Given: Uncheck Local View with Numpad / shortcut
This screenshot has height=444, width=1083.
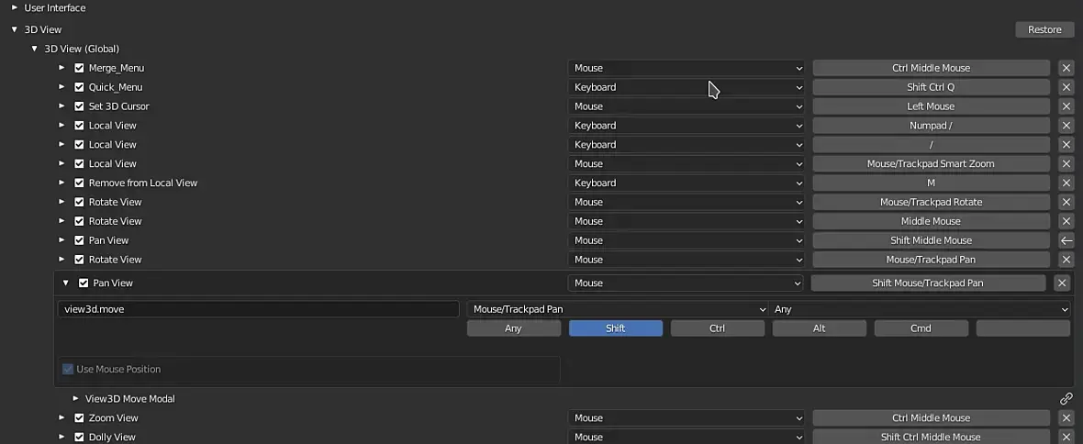Looking at the screenshot, I should (x=80, y=125).
